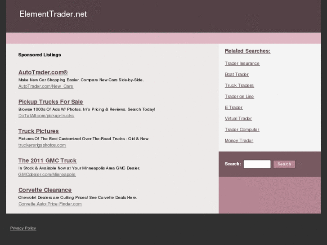Follow GMCdealer.com/Minneapolis link
The width and height of the screenshot is (327, 245).
47,174
